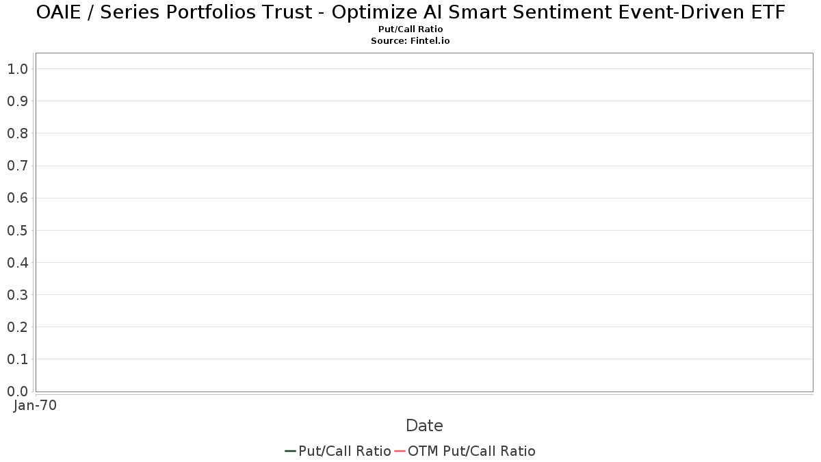Click the 0.7 y-axis label
The image size is (821, 462).
coord(17,166)
